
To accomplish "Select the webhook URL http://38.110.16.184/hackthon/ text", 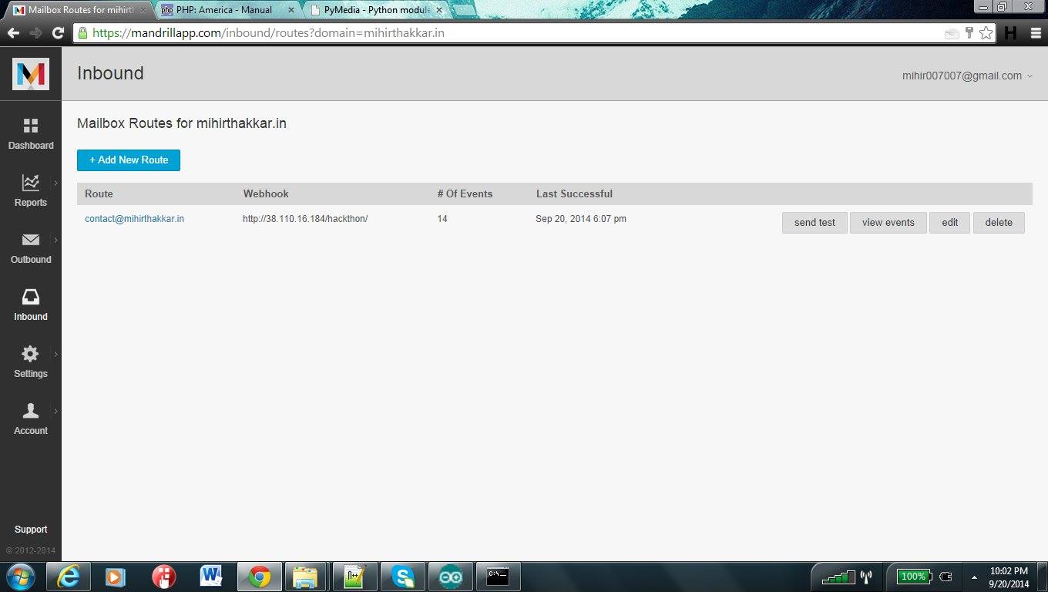I will (305, 219).
